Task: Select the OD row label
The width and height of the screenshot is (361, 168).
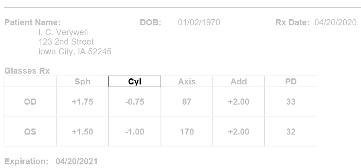Action: [30, 102]
